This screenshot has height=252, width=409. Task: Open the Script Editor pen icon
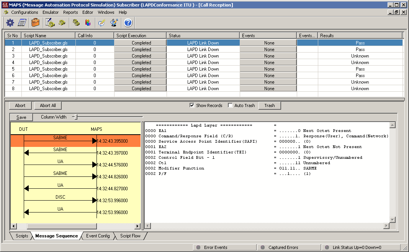point(114,23)
